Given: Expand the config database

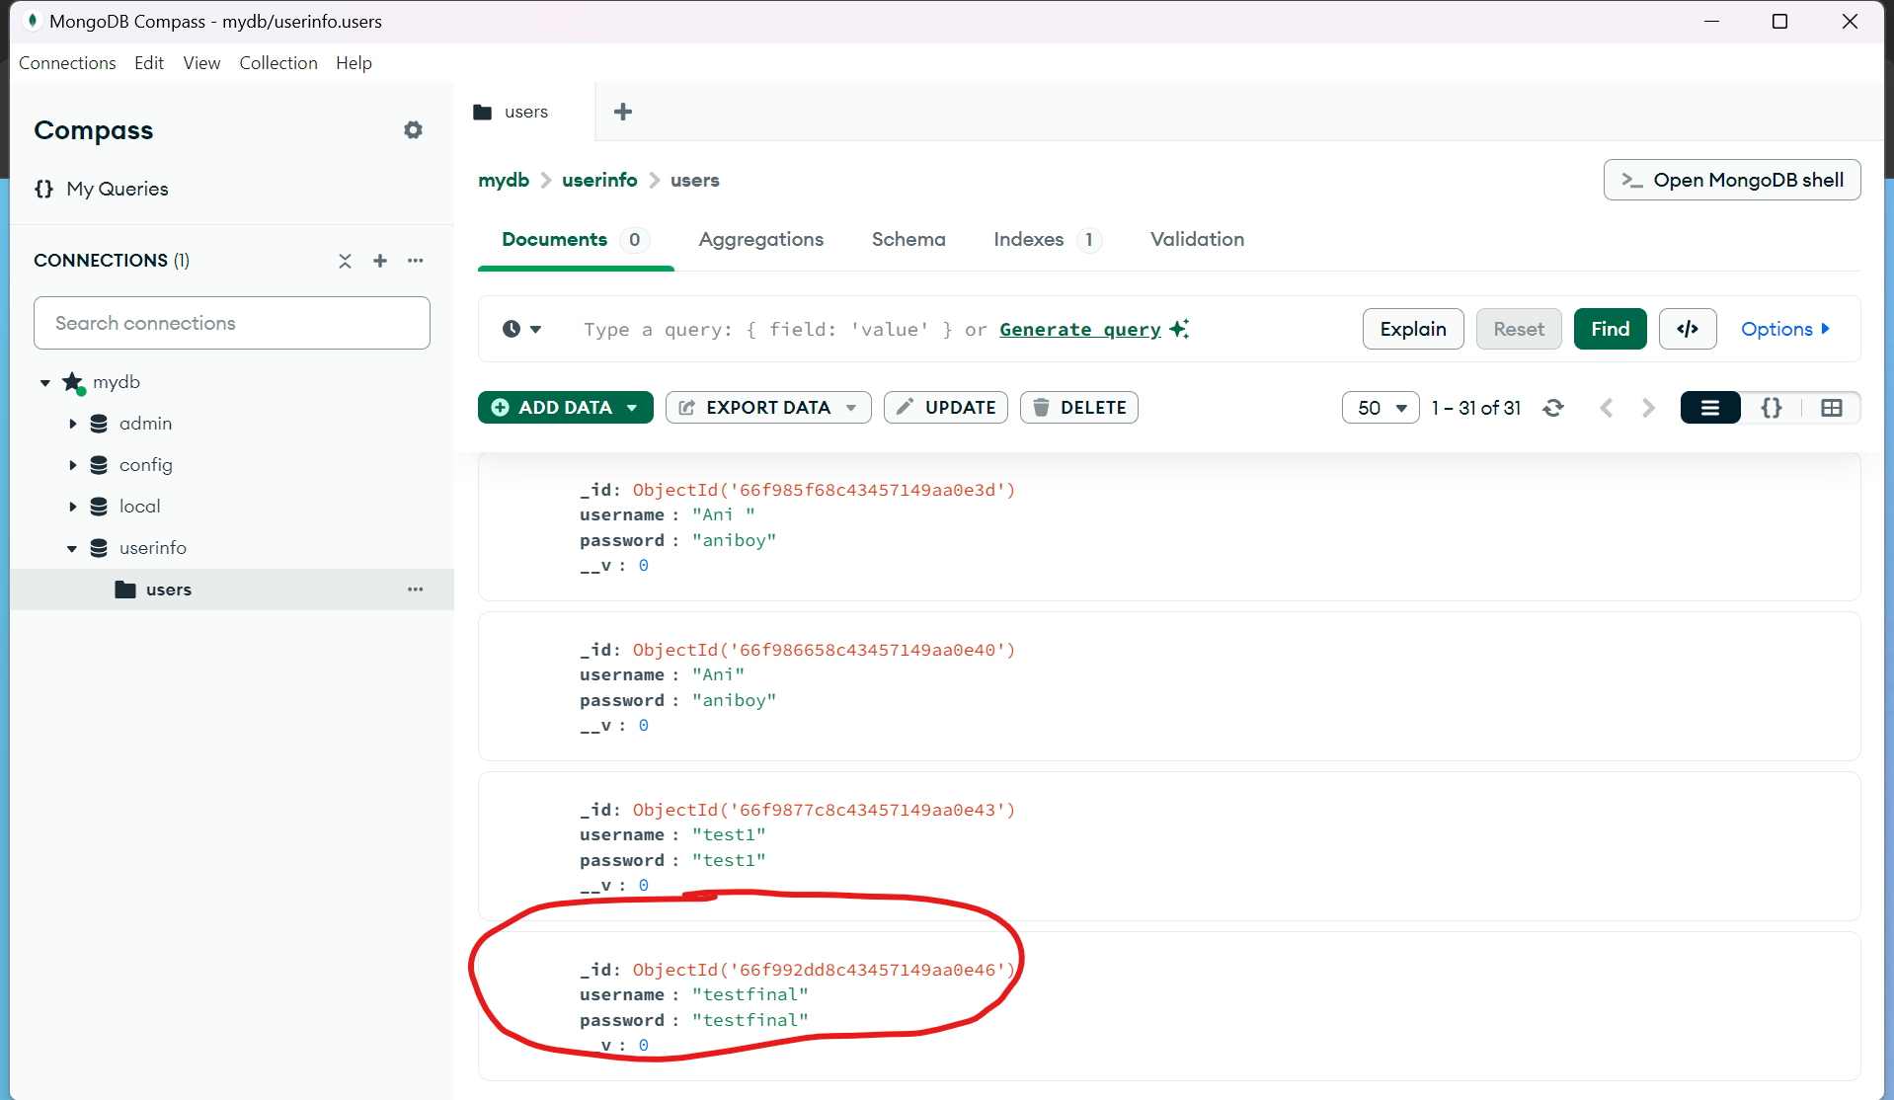Looking at the screenshot, I should coord(73,465).
